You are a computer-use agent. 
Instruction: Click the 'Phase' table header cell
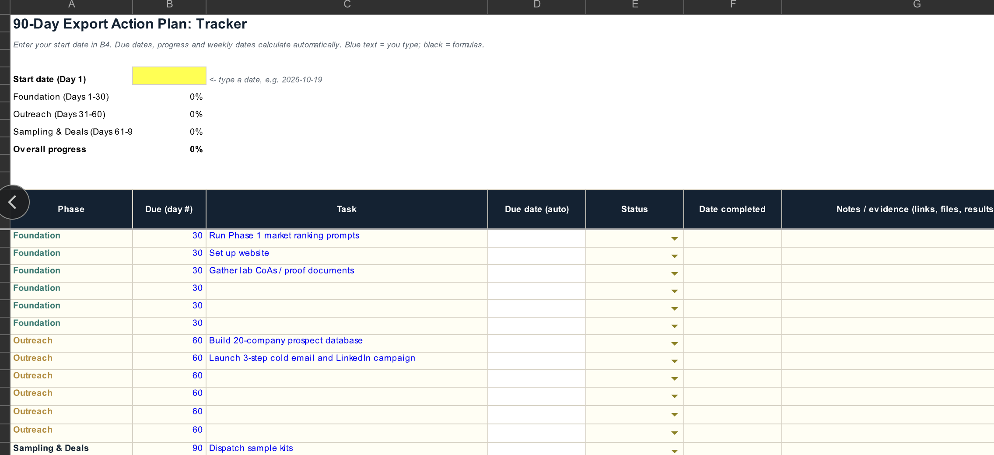[x=71, y=209]
